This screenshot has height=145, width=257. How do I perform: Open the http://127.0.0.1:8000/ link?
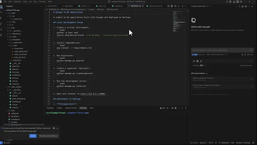(93, 94)
